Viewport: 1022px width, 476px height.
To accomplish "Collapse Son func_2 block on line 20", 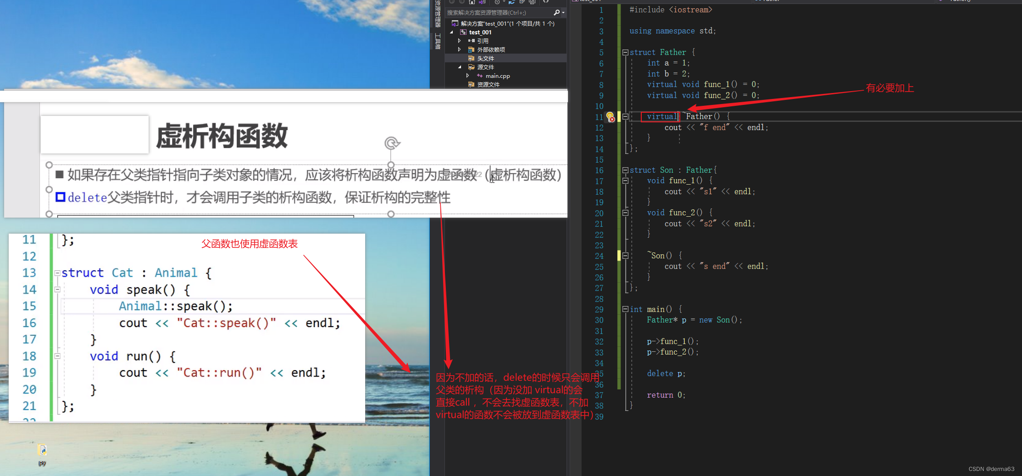I will (x=625, y=213).
